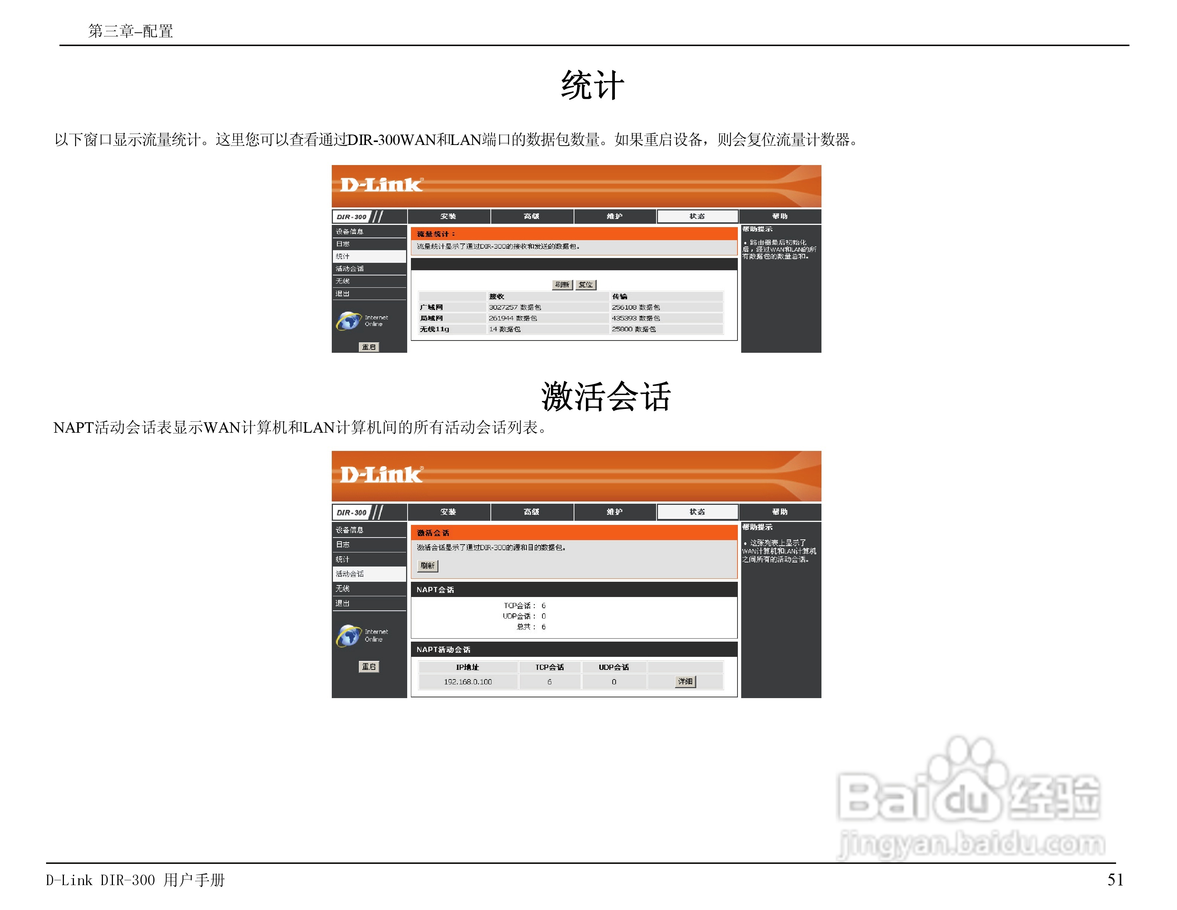
Task: Click the Internet Online globe icon in the active sessions screenshot
Action: click(349, 635)
